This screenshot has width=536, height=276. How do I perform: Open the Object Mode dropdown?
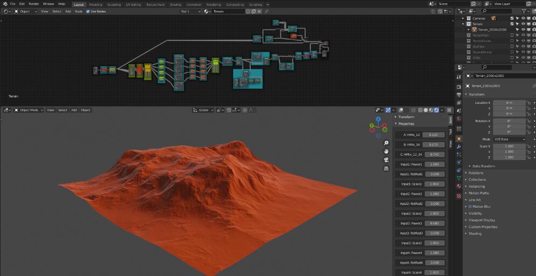[x=29, y=110]
